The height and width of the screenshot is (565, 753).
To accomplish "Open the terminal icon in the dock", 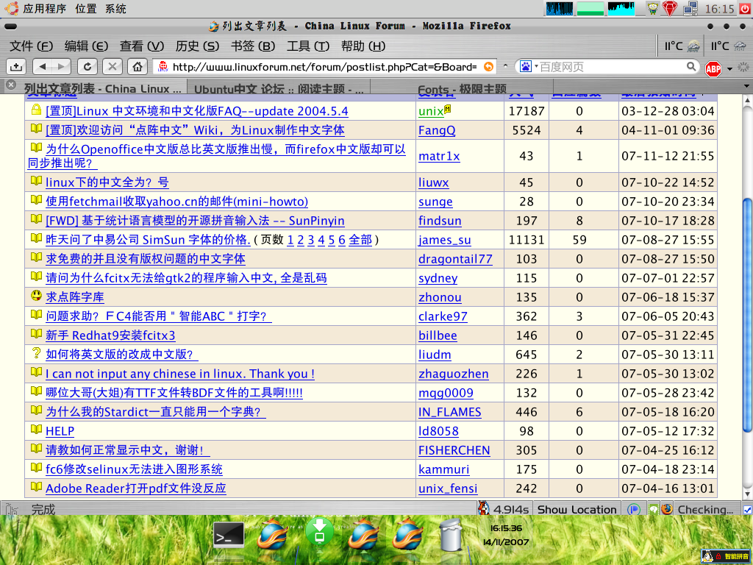I will 229,534.
